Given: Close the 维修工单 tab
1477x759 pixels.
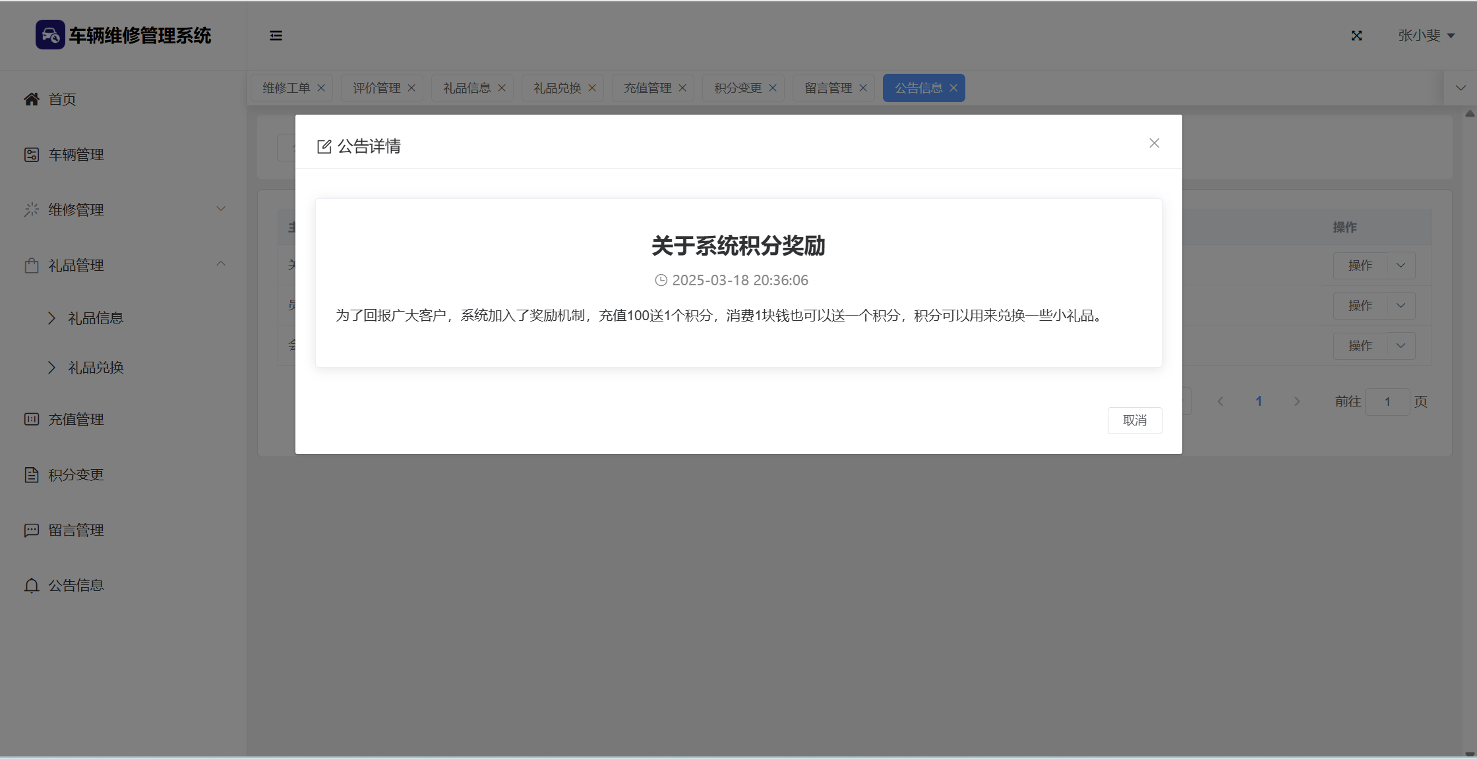Looking at the screenshot, I should click(x=321, y=88).
